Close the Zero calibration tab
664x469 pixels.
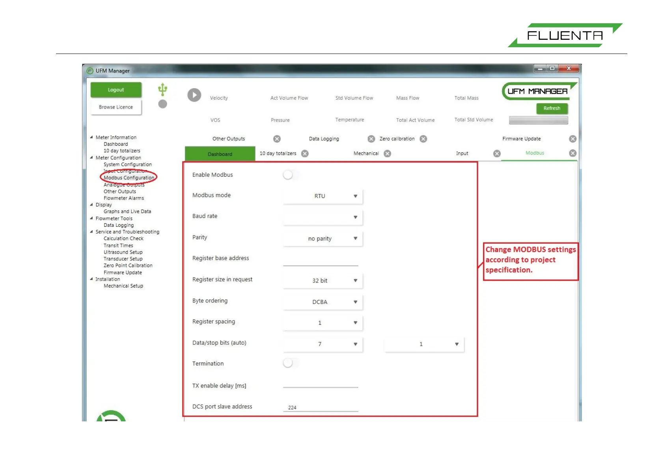coord(423,139)
